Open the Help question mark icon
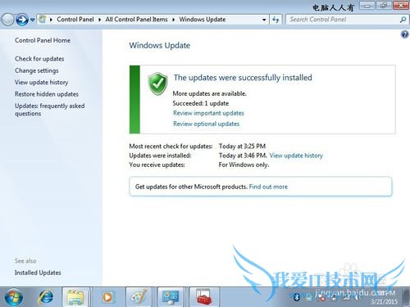This screenshot has height=307, width=410. click(404, 34)
